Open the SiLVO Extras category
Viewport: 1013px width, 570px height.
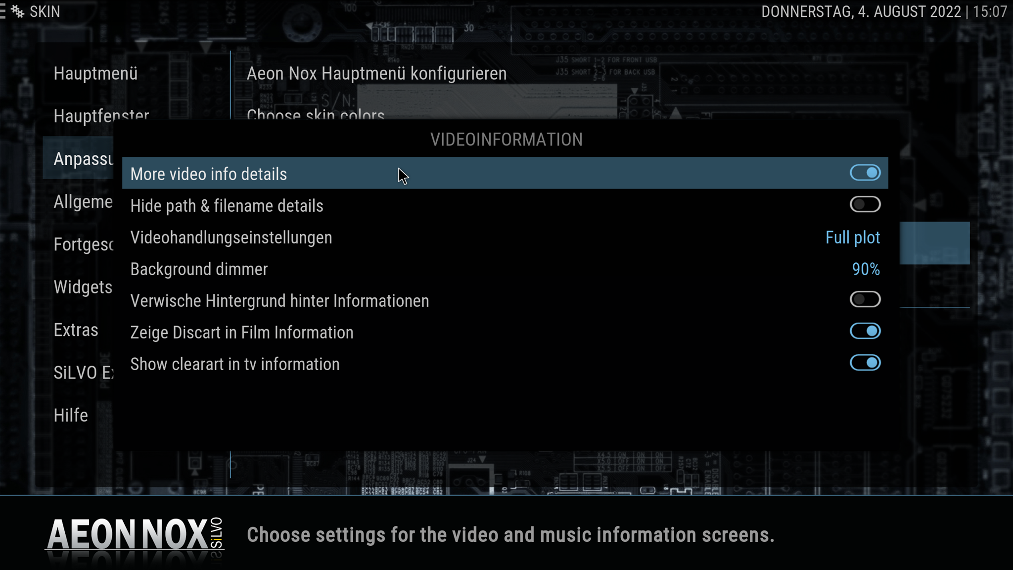tap(84, 373)
